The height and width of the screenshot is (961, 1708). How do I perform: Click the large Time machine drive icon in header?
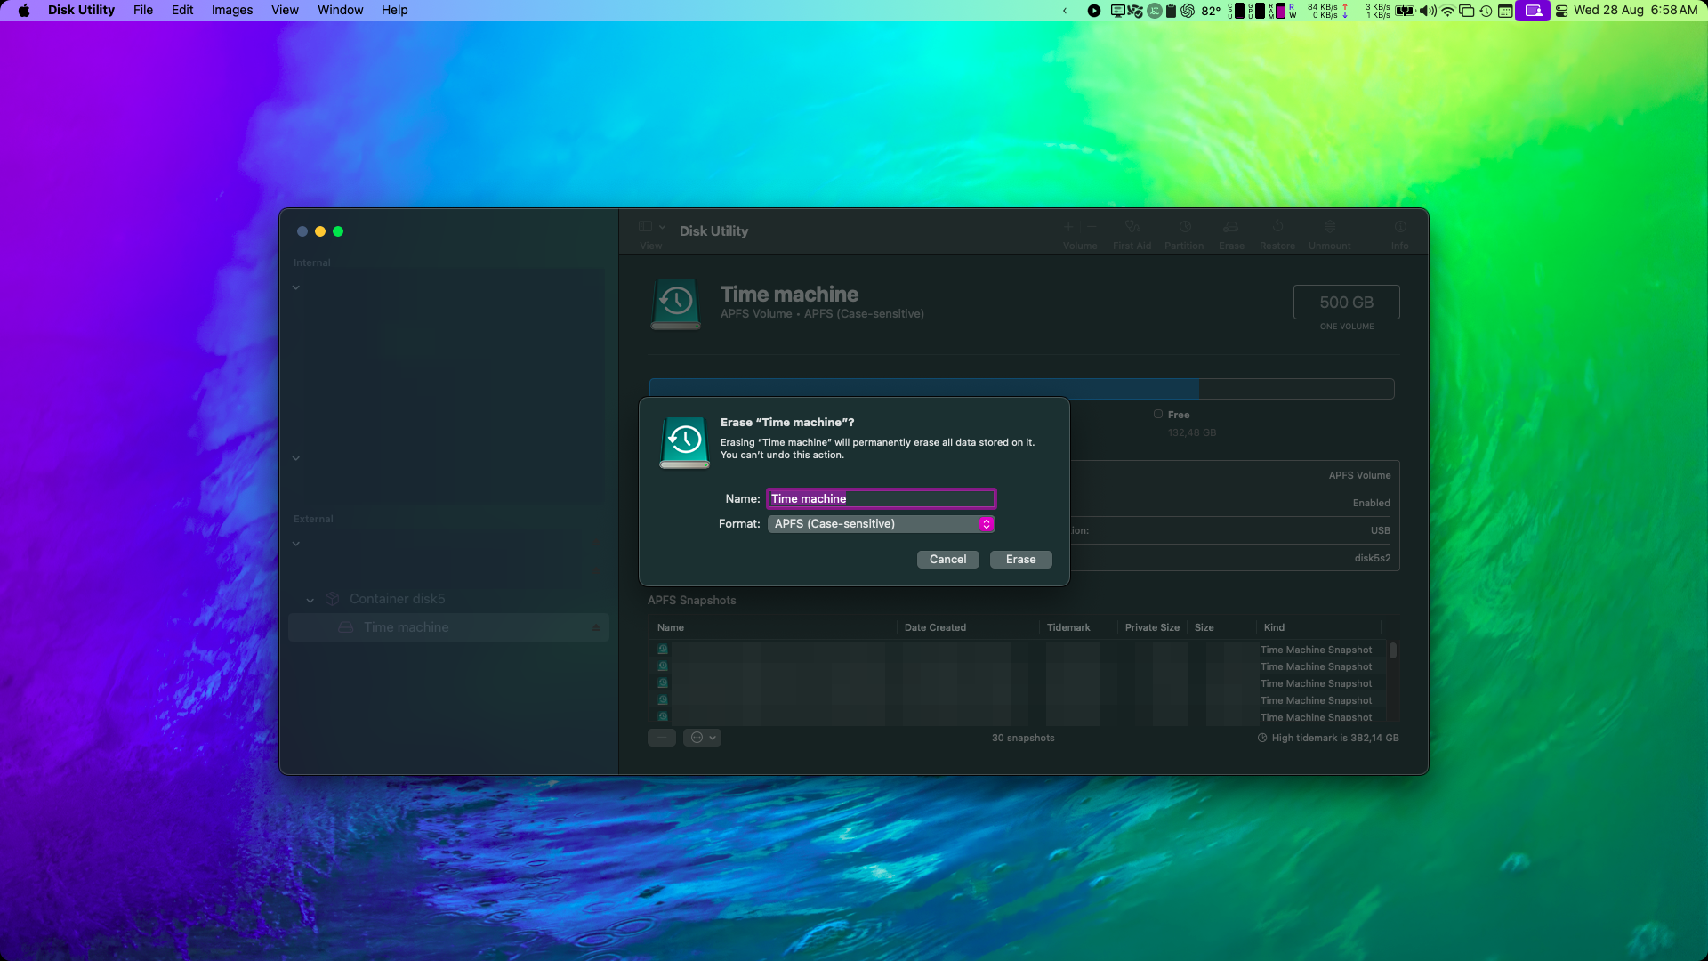coord(676,303)
